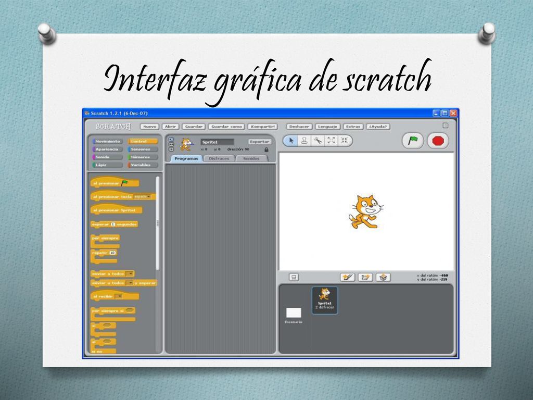The height and width of the screenshot is (400, 533).
Task: Open the key dropdown in 'al presionar tecla'
Action: tap(142, 196)
